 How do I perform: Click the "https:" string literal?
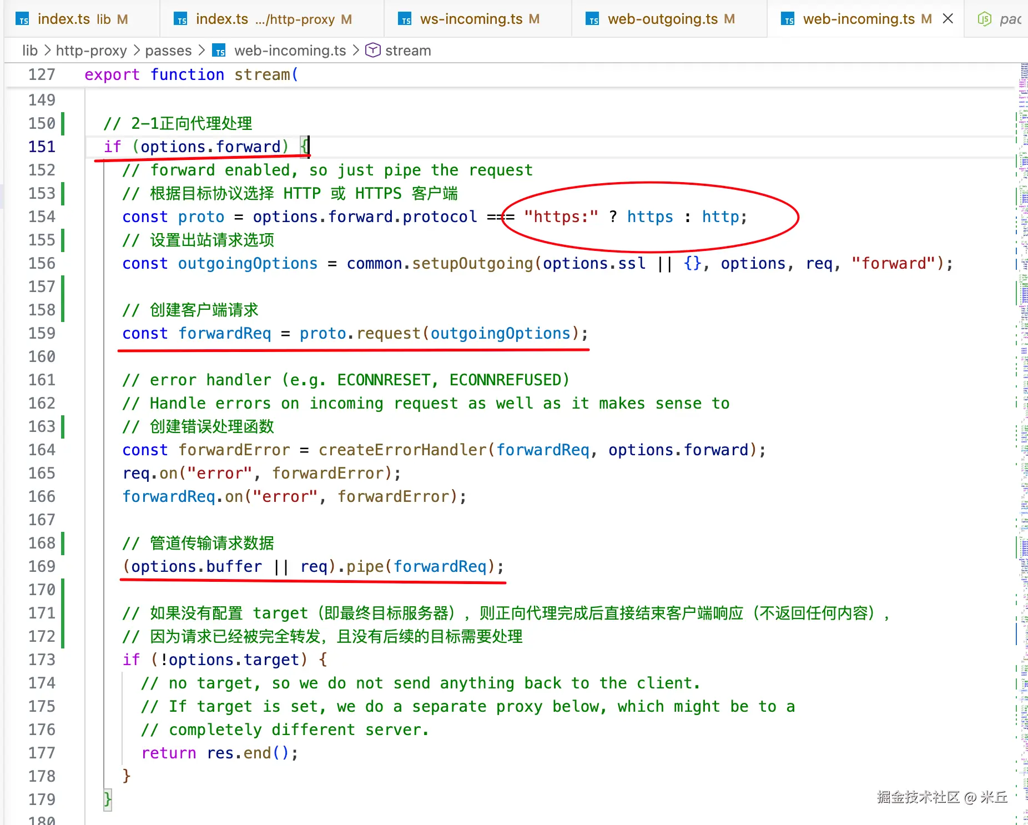point(561,217)
